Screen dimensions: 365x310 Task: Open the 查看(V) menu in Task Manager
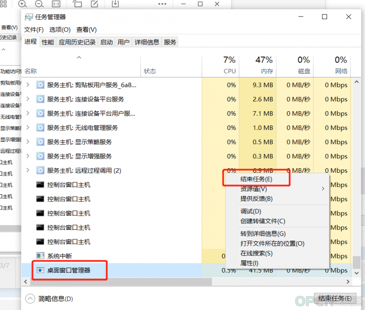point(86,30)
